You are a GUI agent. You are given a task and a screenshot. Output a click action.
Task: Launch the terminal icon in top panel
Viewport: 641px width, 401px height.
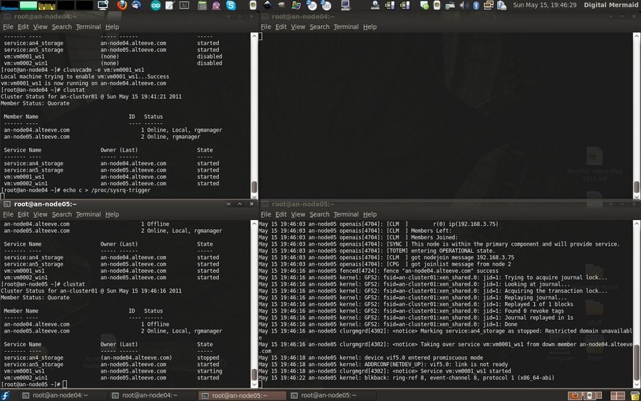coord(184,5)
